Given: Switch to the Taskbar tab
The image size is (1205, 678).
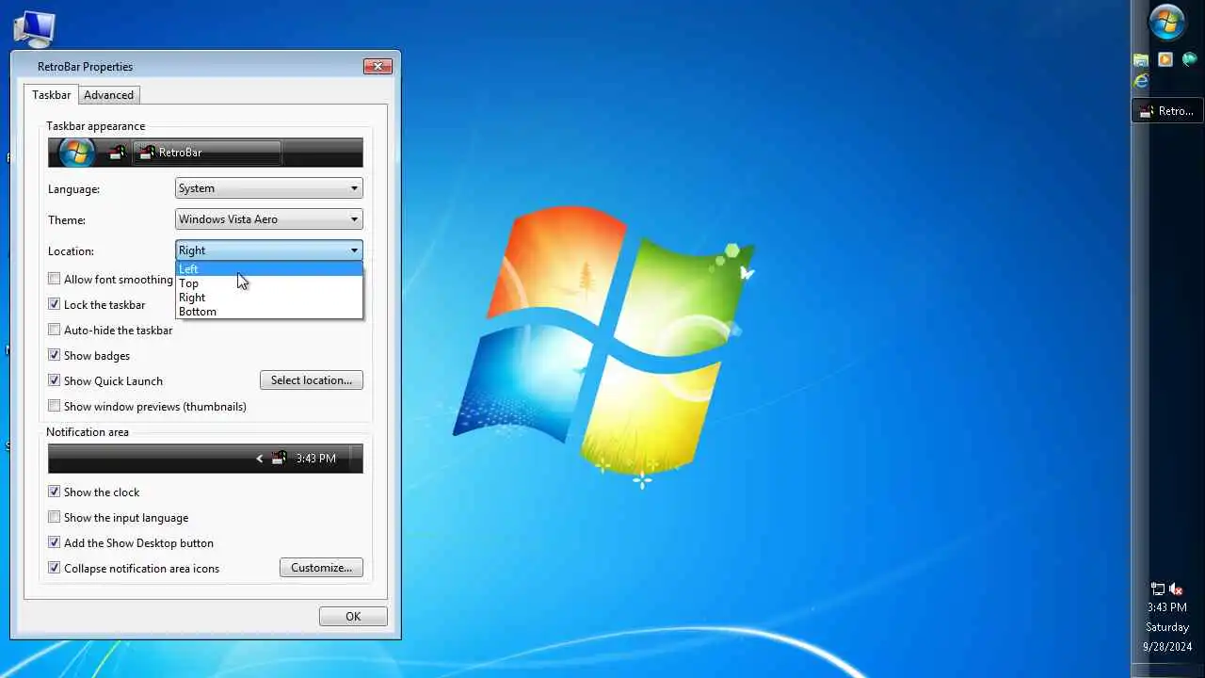Looking at the screenshot, I should [51, 94].
